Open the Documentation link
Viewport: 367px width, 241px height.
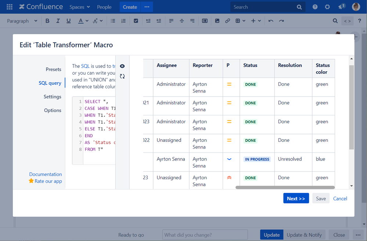[x=46, y=174]
